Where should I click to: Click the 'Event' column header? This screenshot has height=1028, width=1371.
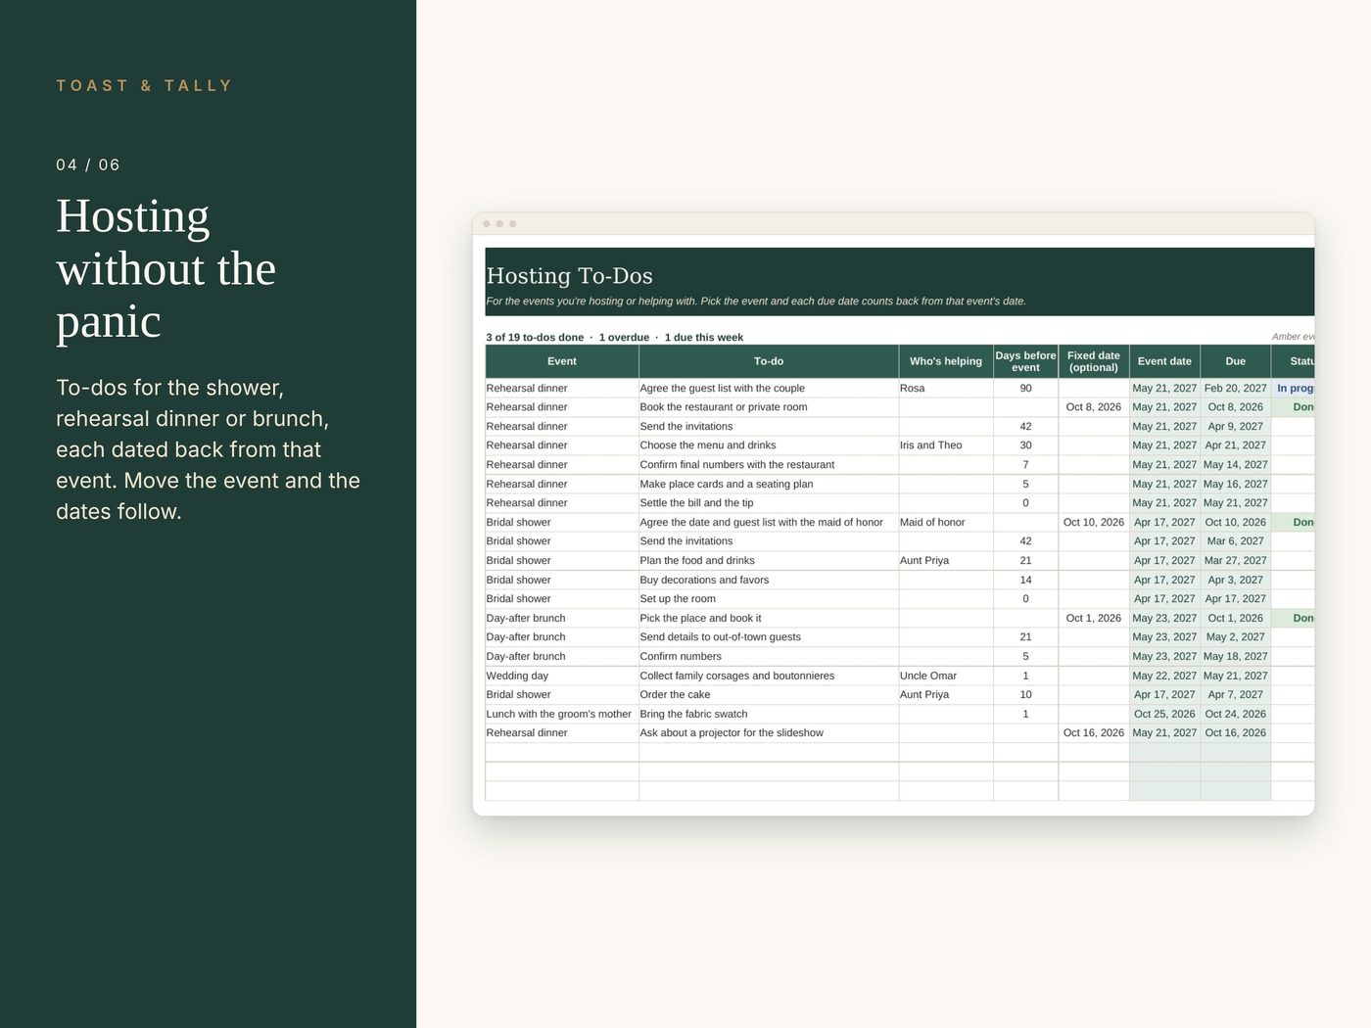pos(562,361)
